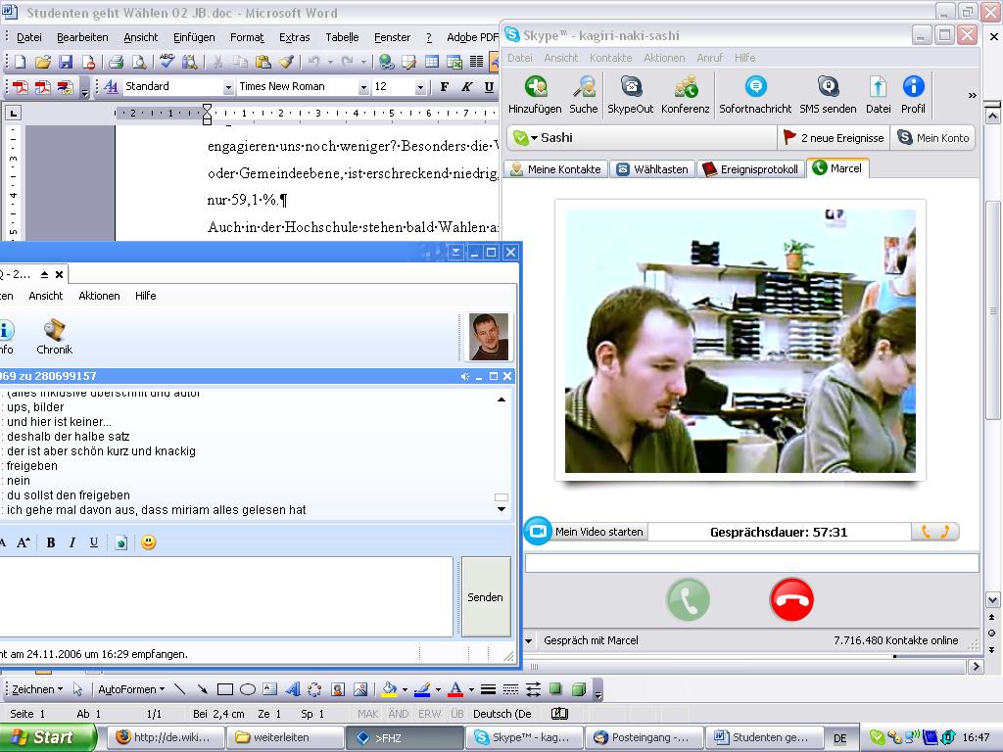Switch to Meine Kontakte tab in Skype
The height and width of the screenshot is (752, 1003).
click(556, 168)
